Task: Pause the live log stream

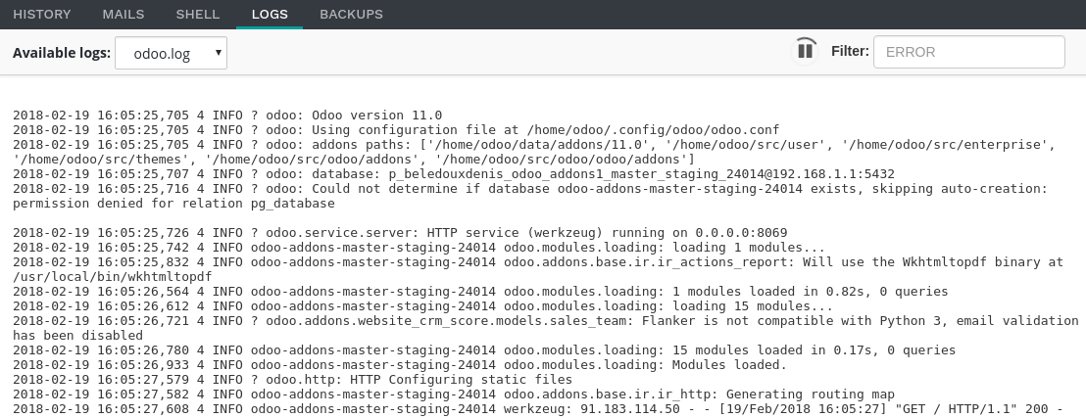Action: 806,50
